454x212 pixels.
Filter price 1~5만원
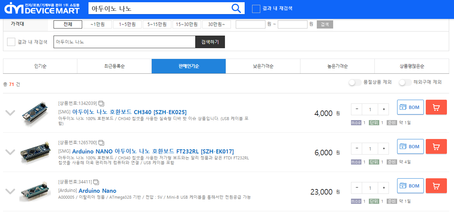pyautogui.click(x=127, y=24)
